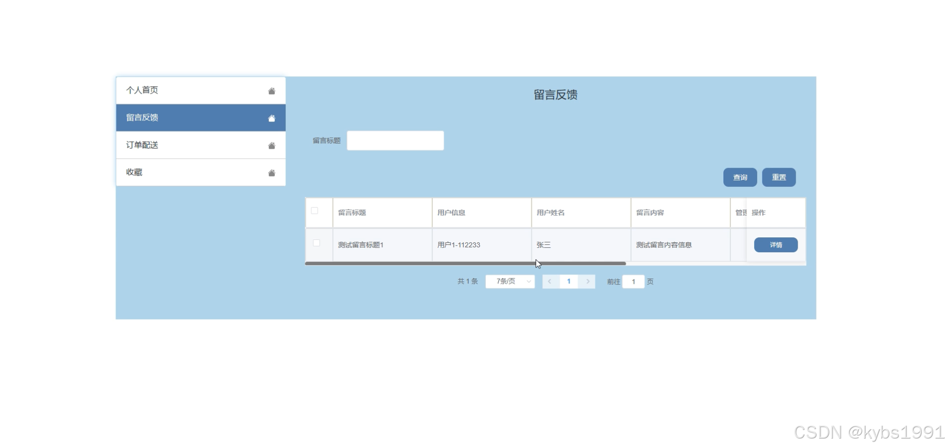Click 操作 column header

776,213
